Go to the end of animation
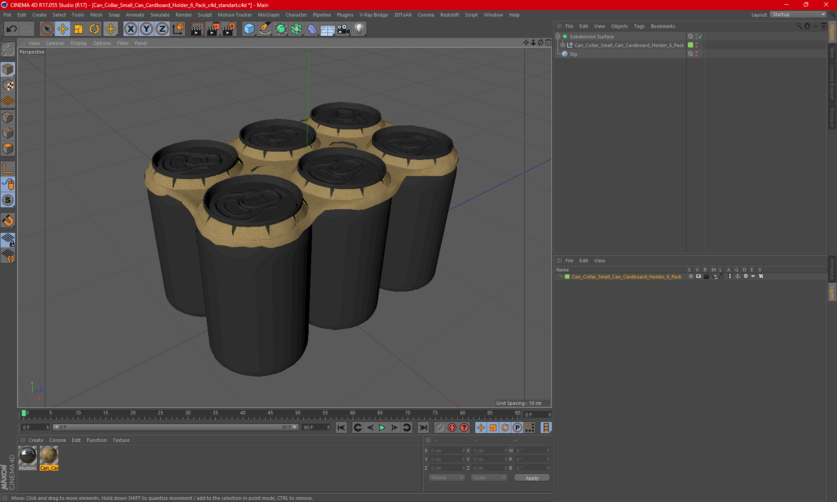The height and width of the screenshot is (502, 837). click(x=423, y=427)
